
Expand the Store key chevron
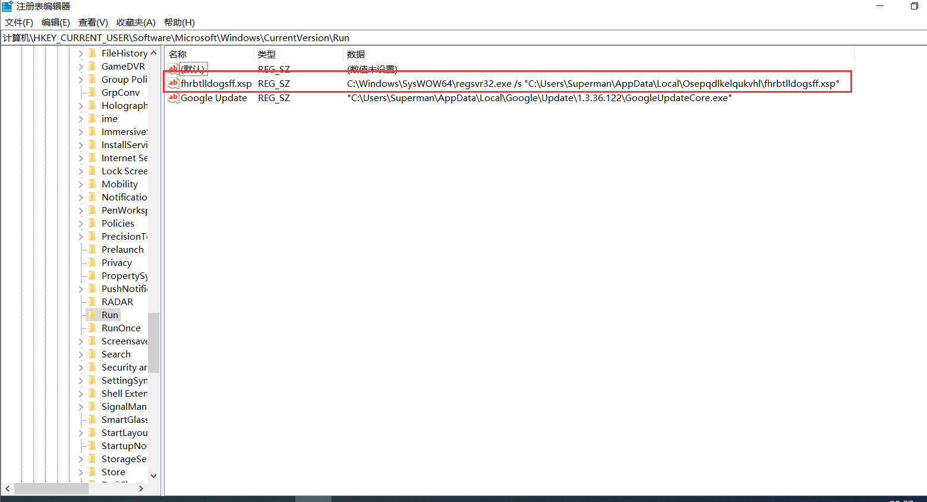81,472
